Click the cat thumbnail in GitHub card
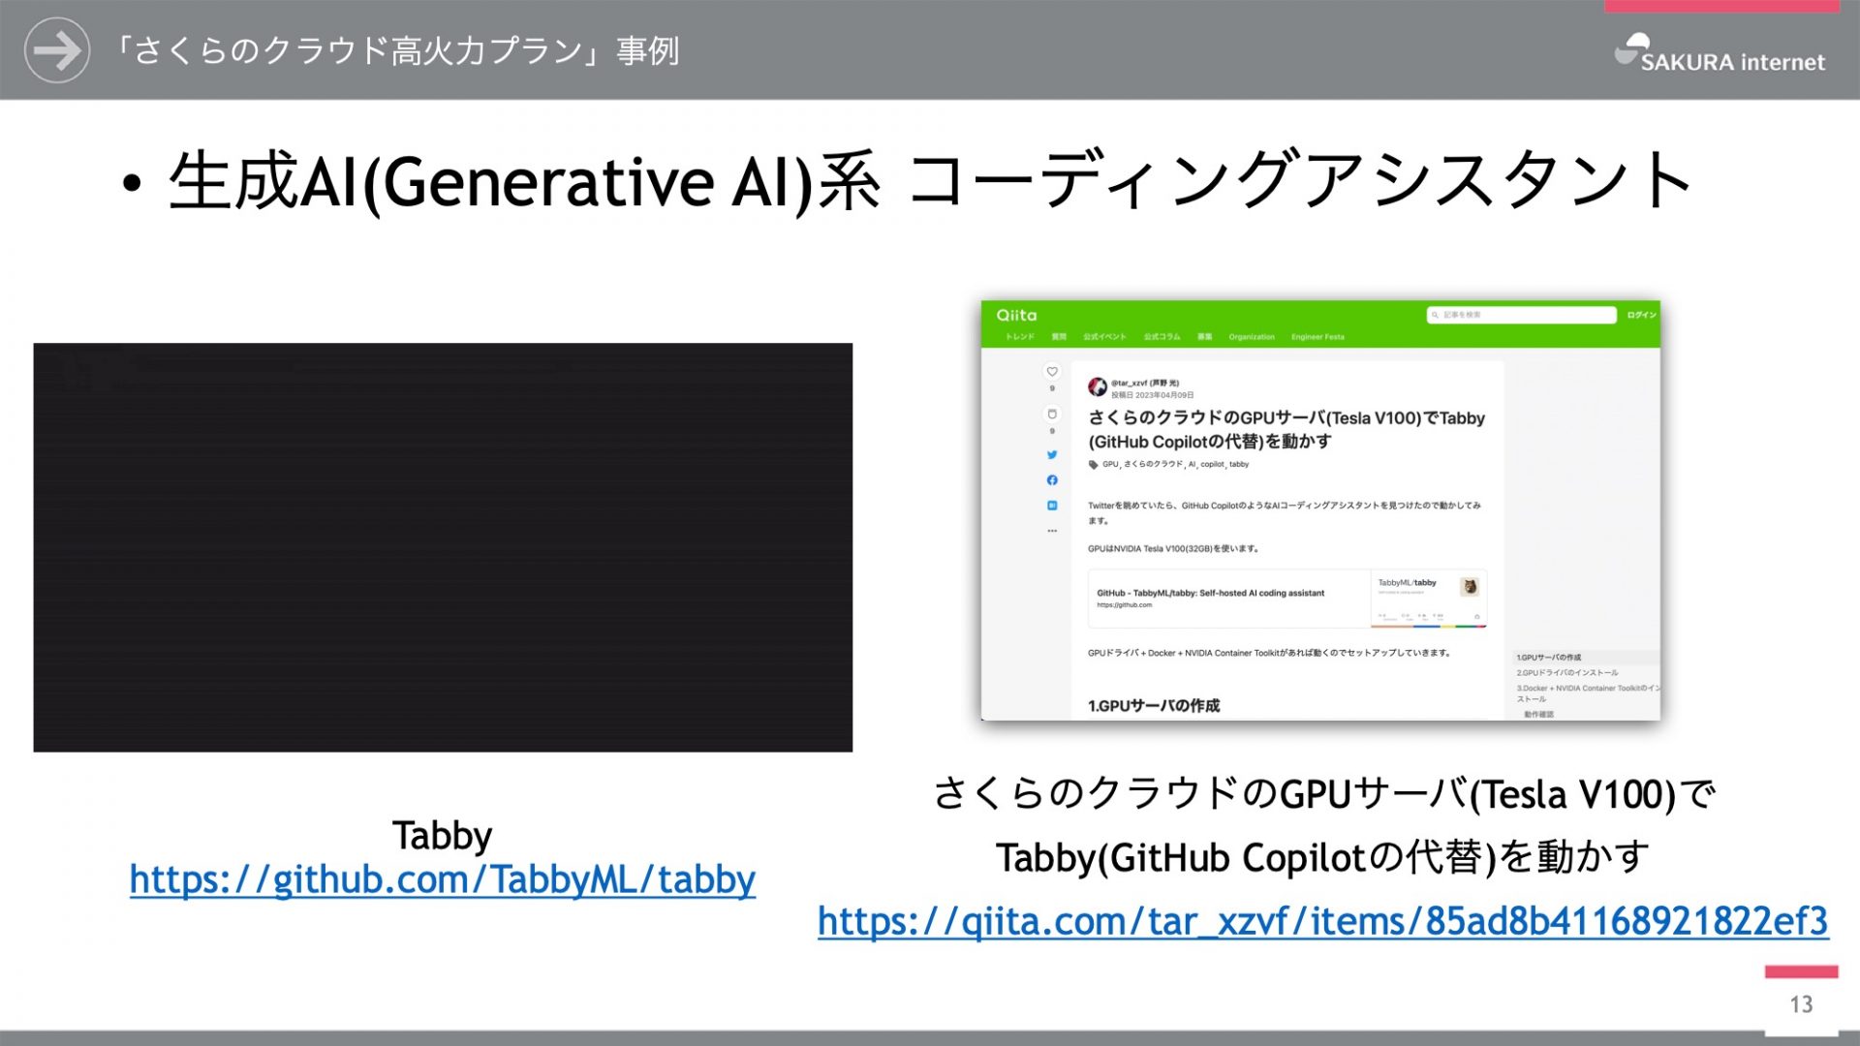 [x=1470, y=586]
